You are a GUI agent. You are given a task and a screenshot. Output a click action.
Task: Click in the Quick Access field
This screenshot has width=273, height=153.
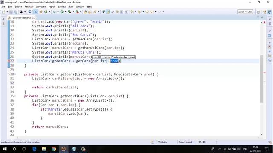tap(245, 12)
